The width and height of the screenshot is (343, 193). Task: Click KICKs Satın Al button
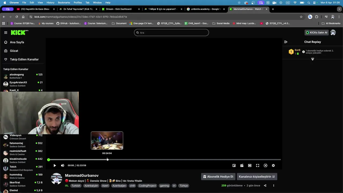pyautogui.click(x=316, y=32)
